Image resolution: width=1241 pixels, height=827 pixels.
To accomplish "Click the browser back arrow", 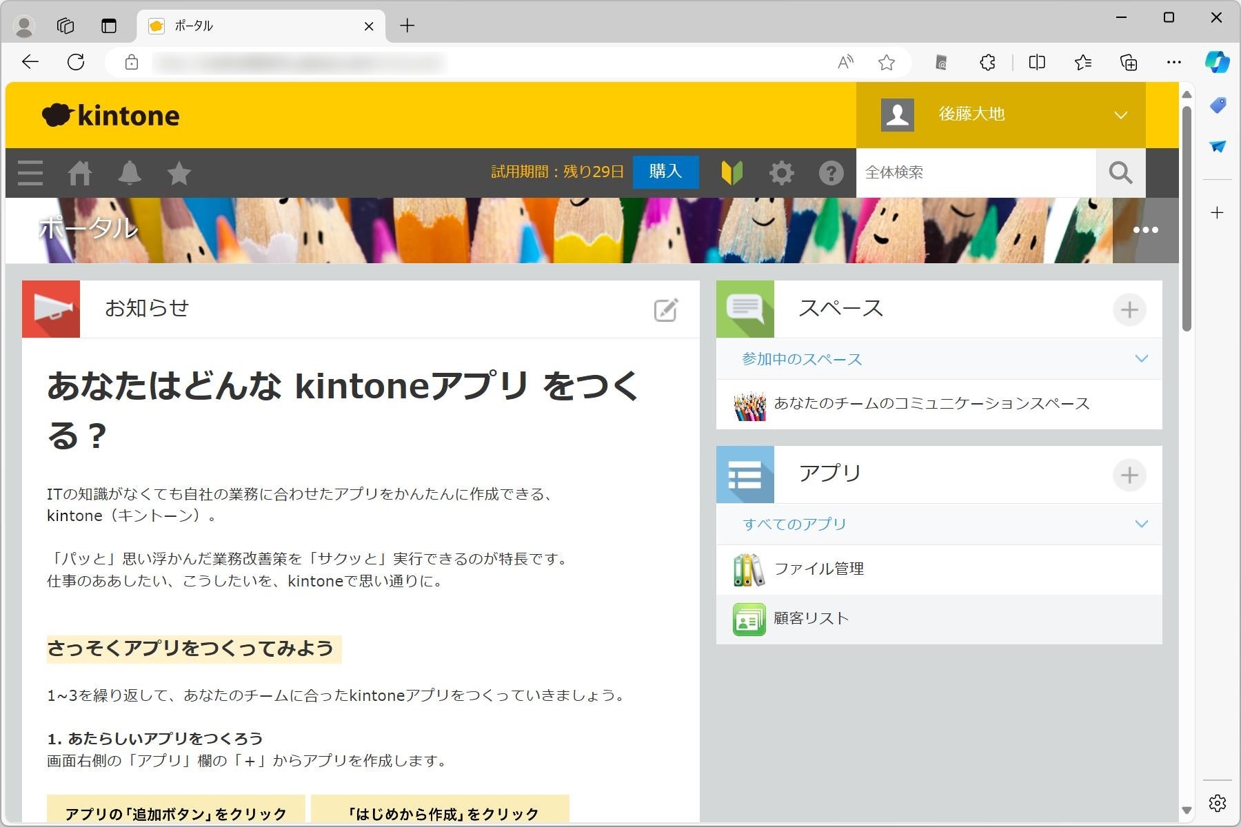I will coord(30,63).
